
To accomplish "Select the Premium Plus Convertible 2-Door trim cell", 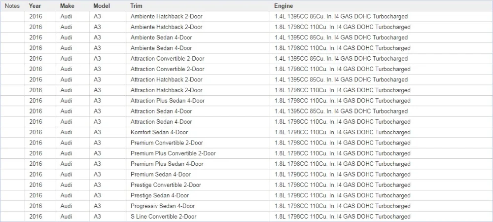I will tap(198, 153).
